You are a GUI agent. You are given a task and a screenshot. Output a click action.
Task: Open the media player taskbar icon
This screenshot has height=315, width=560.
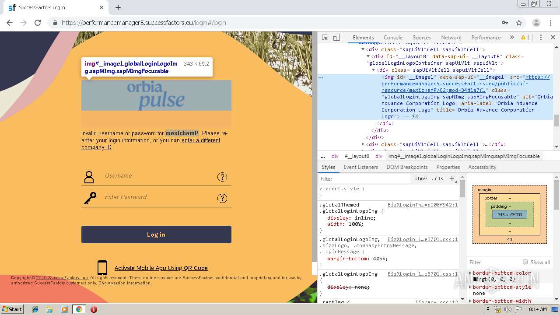coord(64,309)
